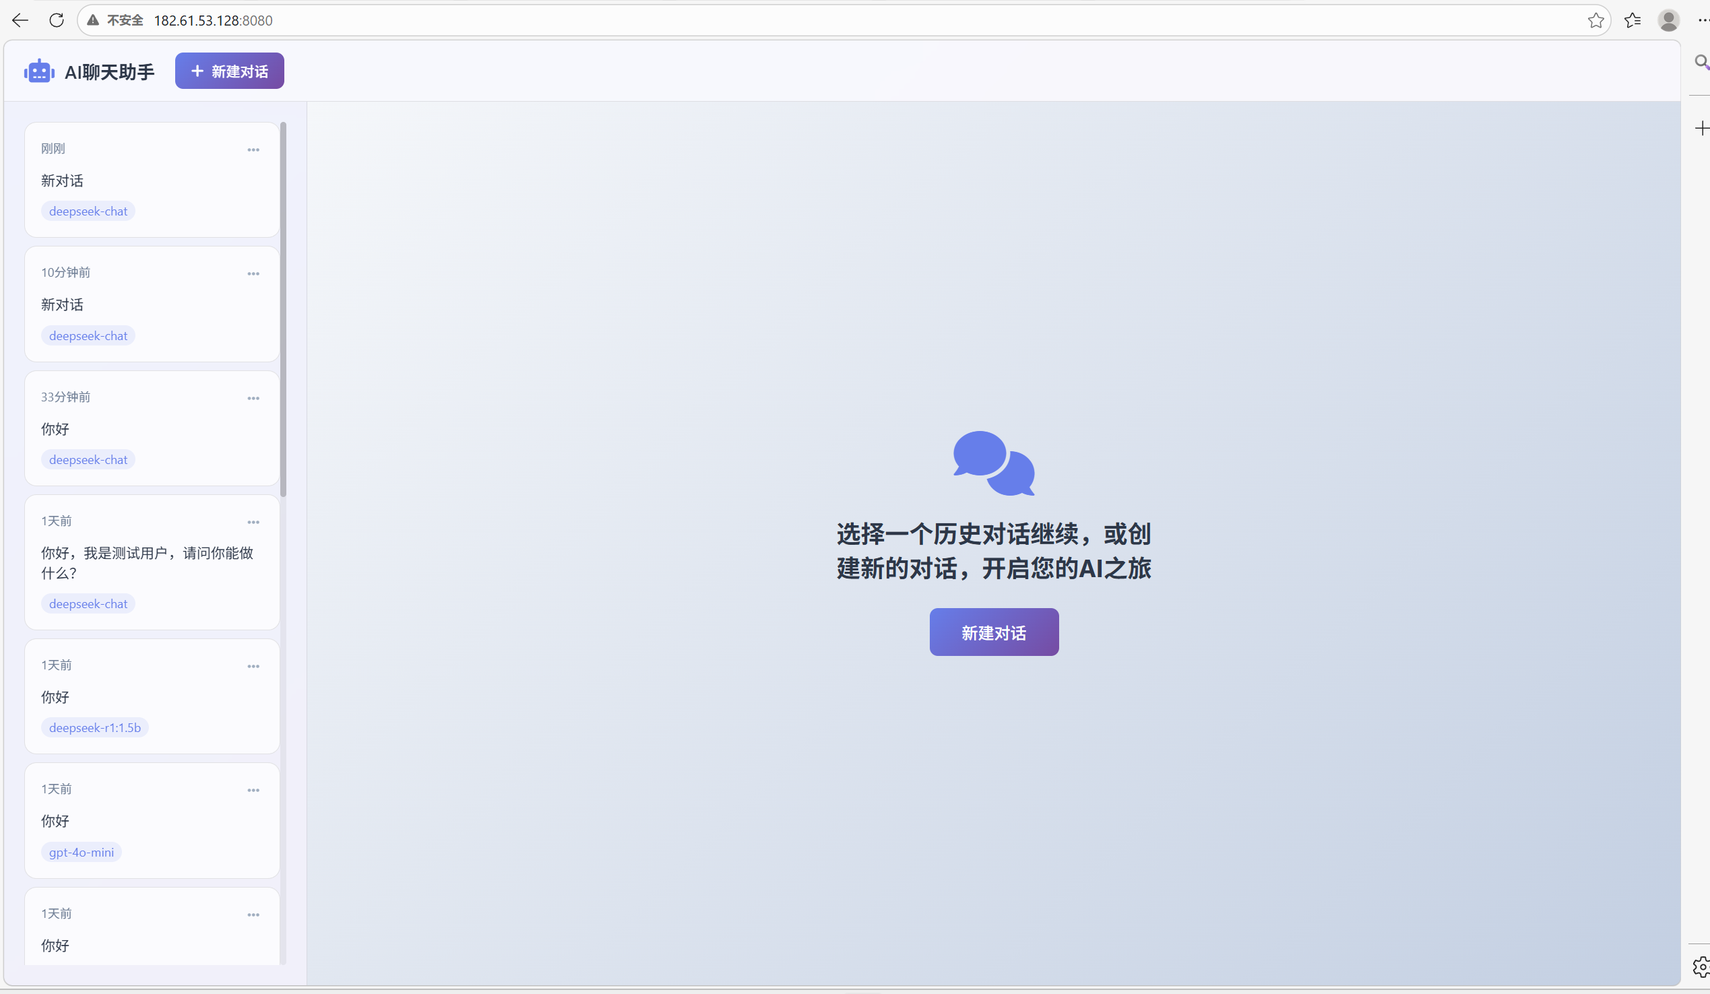Image resolution: width=1710 pixels, height=994 pixels.
Task: Click the browser profile avatar
Action: click(x=1668, y=20)
